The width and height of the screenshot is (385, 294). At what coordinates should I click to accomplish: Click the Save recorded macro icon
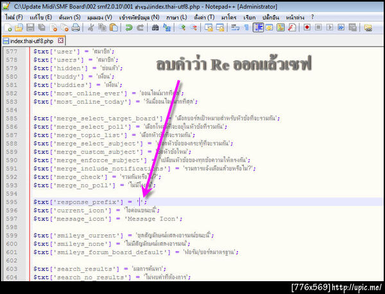click(352, 27)
